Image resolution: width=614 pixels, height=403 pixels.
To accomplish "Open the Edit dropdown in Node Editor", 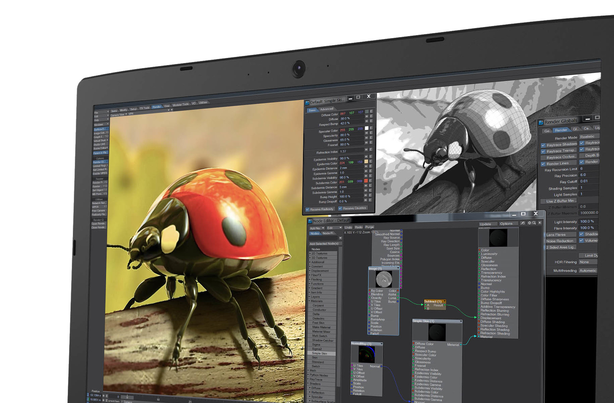I will (334, 228).
